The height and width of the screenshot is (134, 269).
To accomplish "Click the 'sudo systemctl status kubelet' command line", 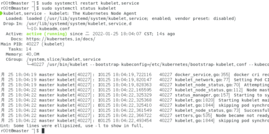I will click(79, 8).
